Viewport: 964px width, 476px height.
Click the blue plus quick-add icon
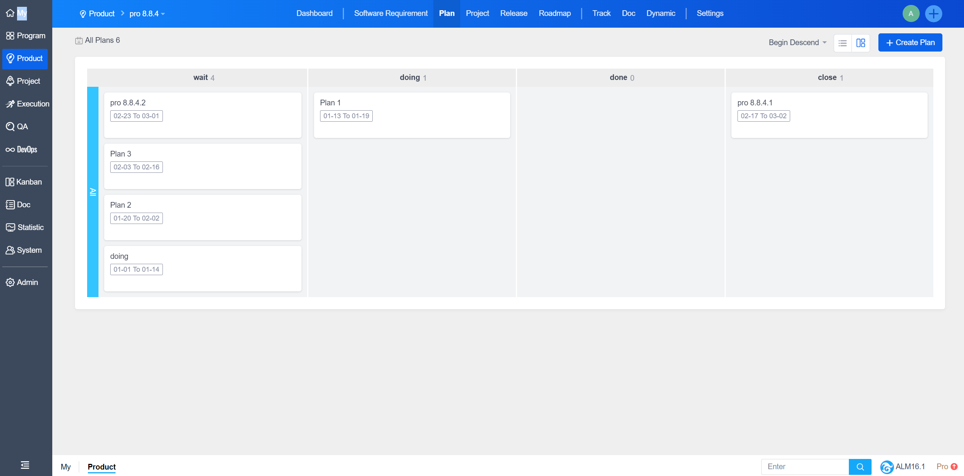point(933,14)
